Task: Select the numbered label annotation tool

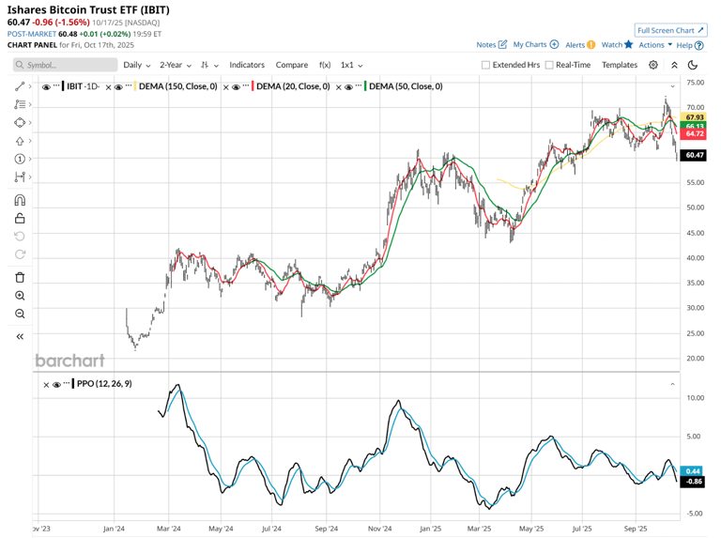Action: [20, 159]
